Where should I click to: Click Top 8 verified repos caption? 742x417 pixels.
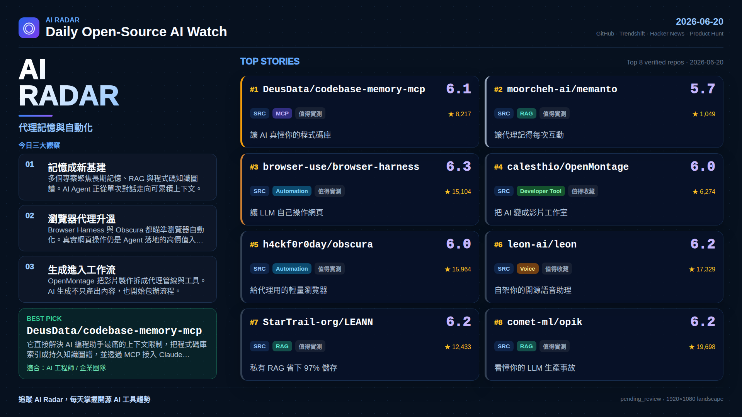point(675,62)
